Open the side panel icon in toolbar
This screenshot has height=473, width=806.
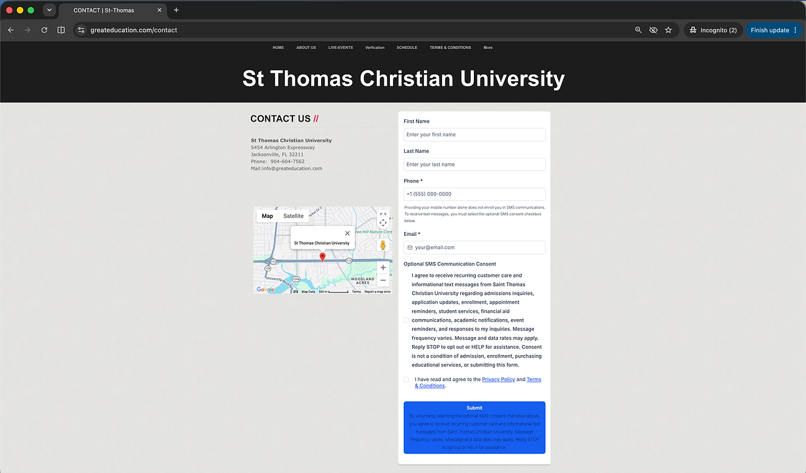point(61,30)
